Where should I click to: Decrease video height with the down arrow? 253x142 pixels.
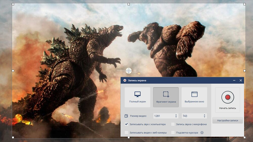click(204, 117)
